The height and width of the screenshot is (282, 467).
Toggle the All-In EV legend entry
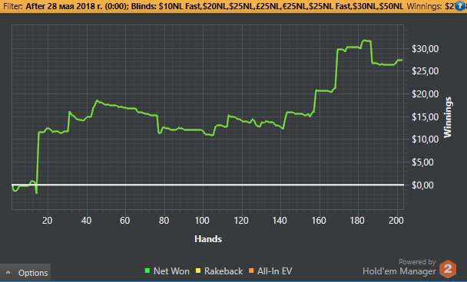tap(270, 271)
